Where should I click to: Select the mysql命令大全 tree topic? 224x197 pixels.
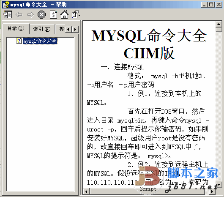click(40, 41)
